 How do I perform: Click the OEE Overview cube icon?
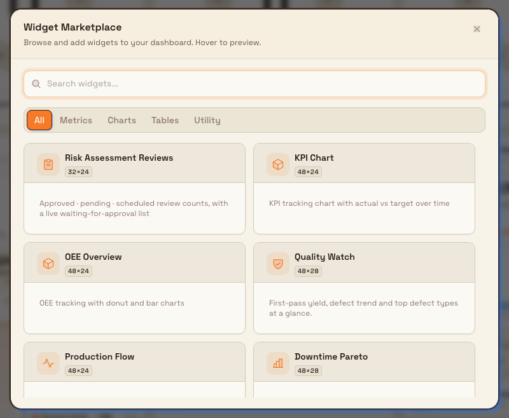point(48,264)
